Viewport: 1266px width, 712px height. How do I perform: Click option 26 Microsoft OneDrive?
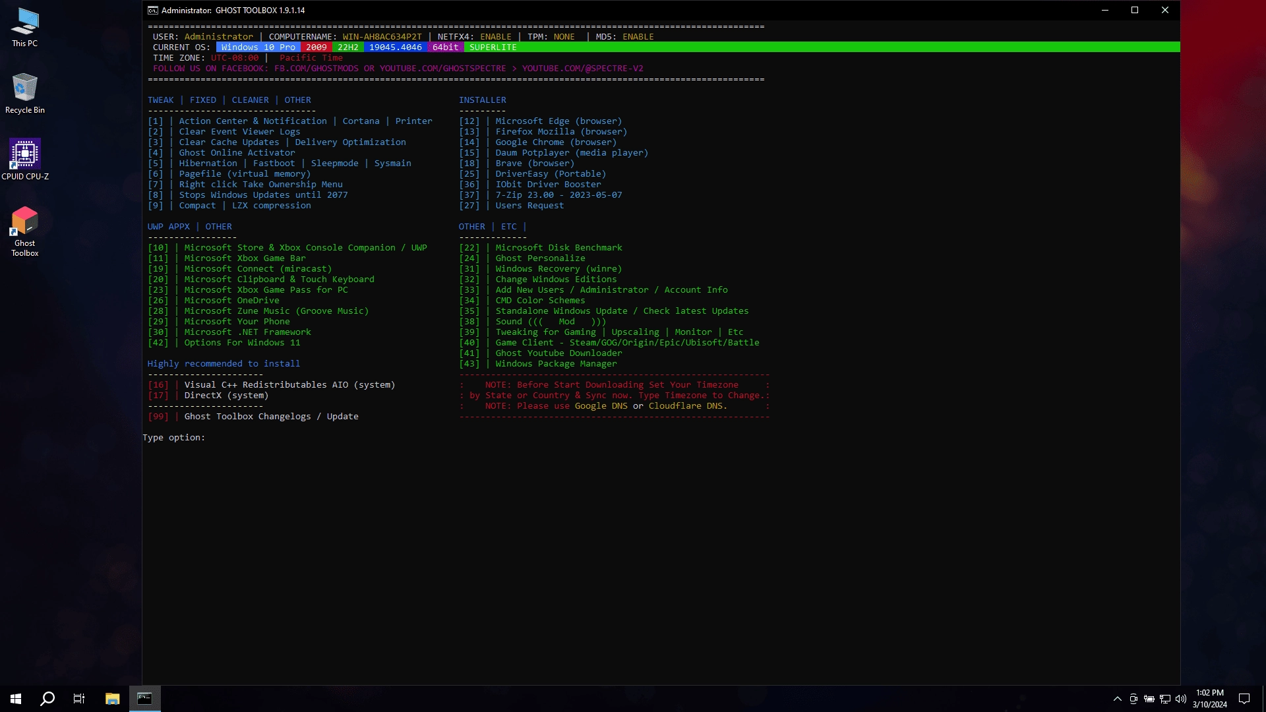click(x=214, y=301)
